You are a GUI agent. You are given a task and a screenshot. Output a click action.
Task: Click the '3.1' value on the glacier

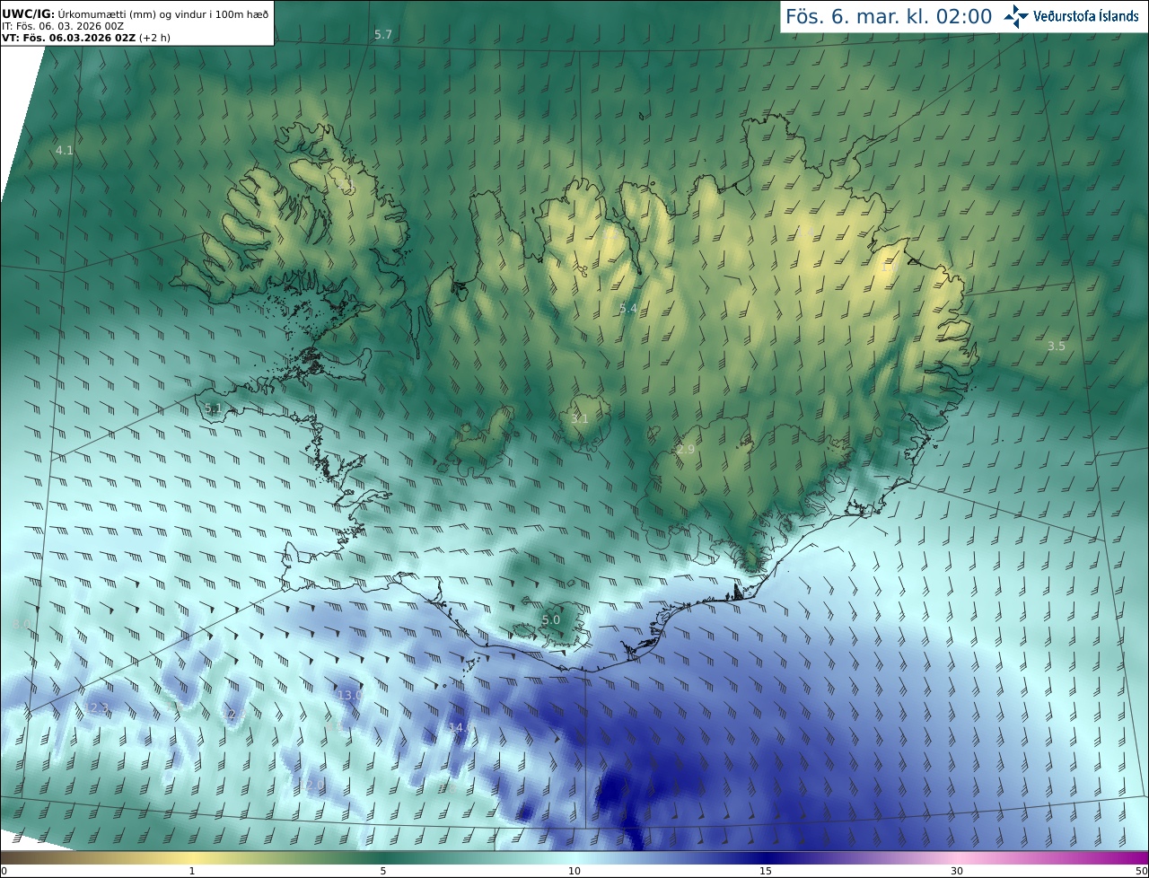tap(580, 418)
